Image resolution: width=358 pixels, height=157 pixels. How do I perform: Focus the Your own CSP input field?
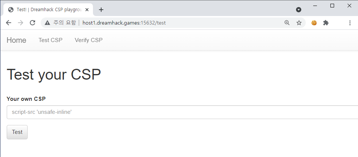tap(183, 112)
